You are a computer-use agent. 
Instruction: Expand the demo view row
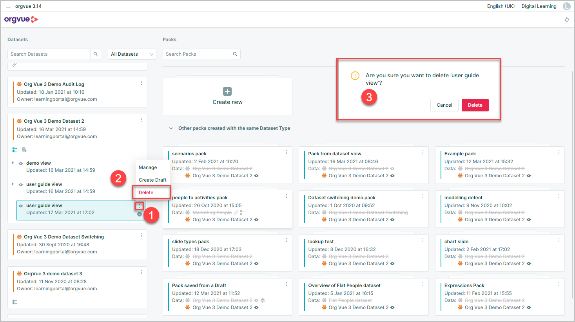tap(13, 163)
